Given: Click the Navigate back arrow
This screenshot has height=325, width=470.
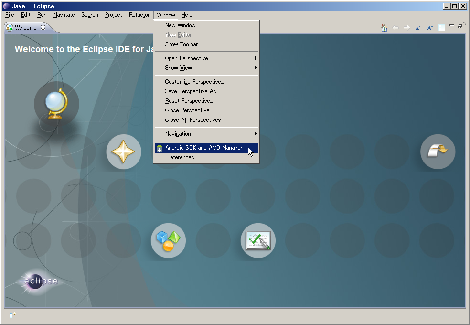Looking at the screenshot, I should (395, 28).
